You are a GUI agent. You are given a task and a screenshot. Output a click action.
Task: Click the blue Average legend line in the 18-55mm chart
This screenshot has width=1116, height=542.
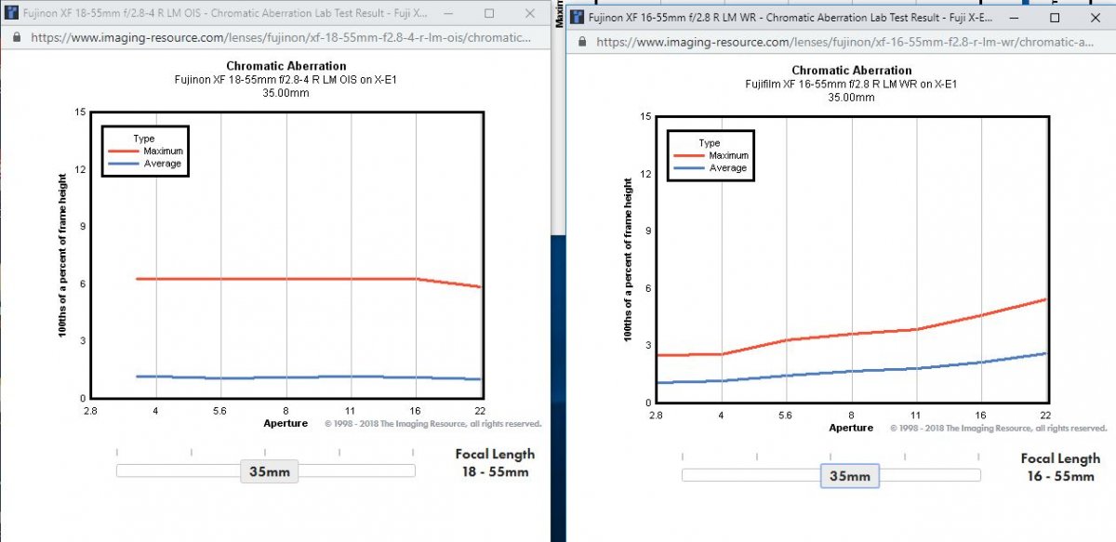point(124,164)
